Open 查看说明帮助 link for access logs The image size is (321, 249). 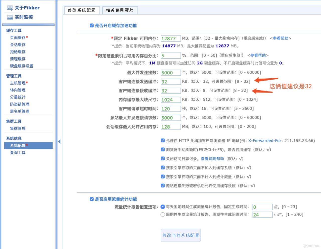click(212, 159)
